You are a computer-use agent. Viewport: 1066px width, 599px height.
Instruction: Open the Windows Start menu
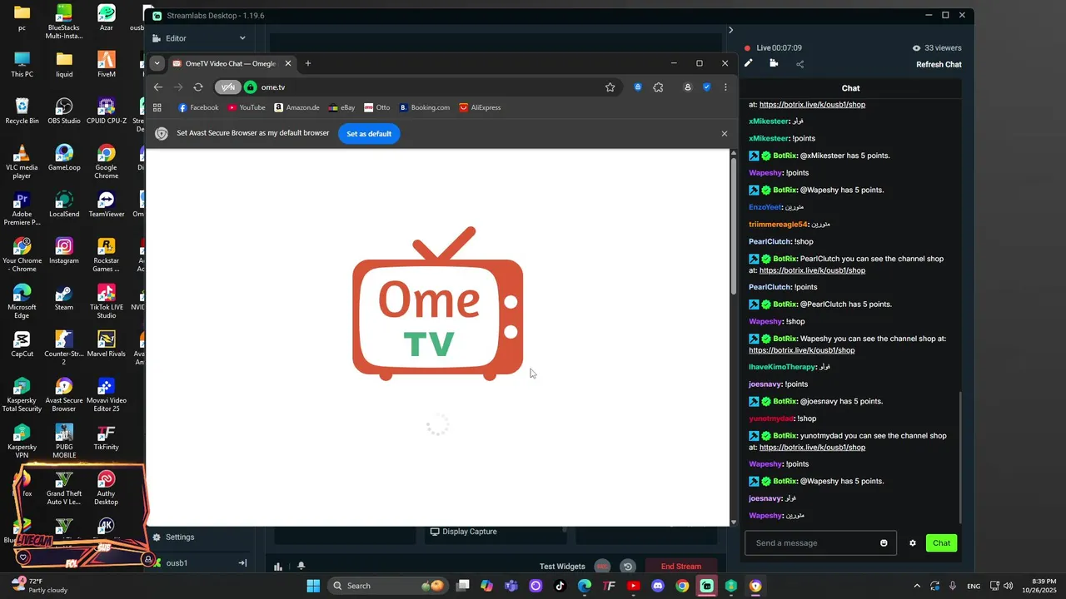point(313,586)
